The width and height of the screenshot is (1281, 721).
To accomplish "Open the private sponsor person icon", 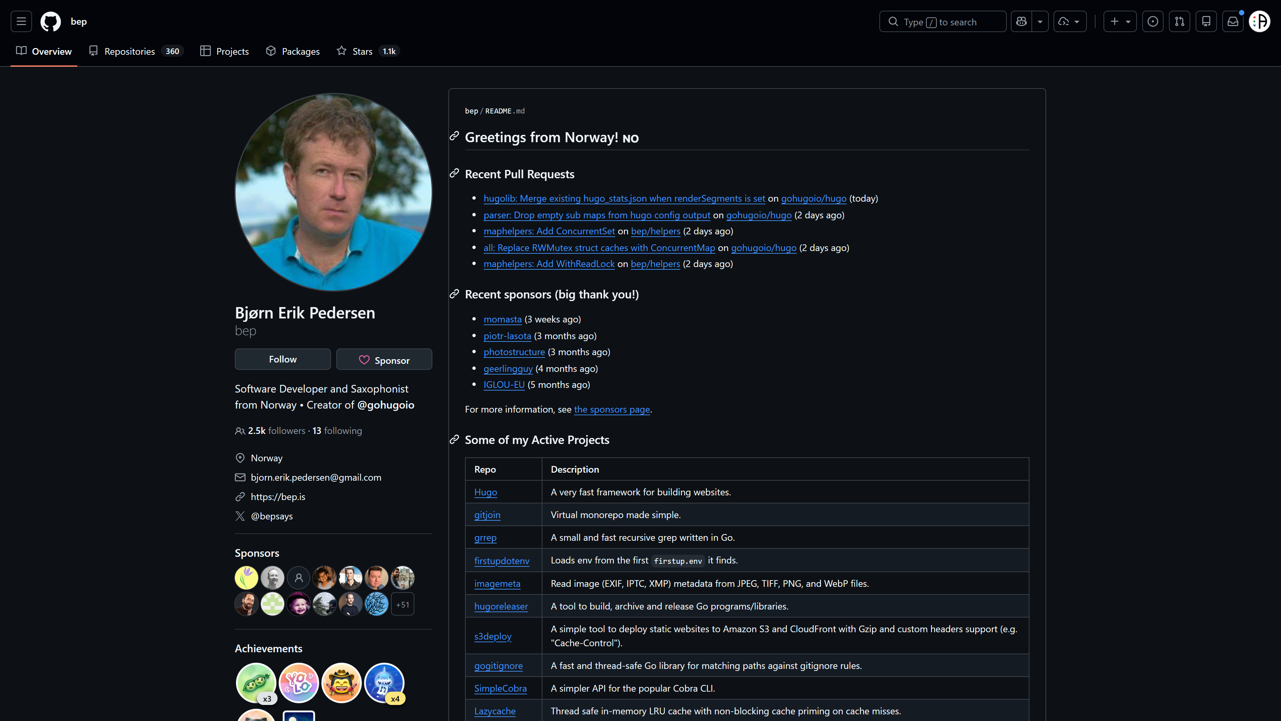I will point(298,578).
